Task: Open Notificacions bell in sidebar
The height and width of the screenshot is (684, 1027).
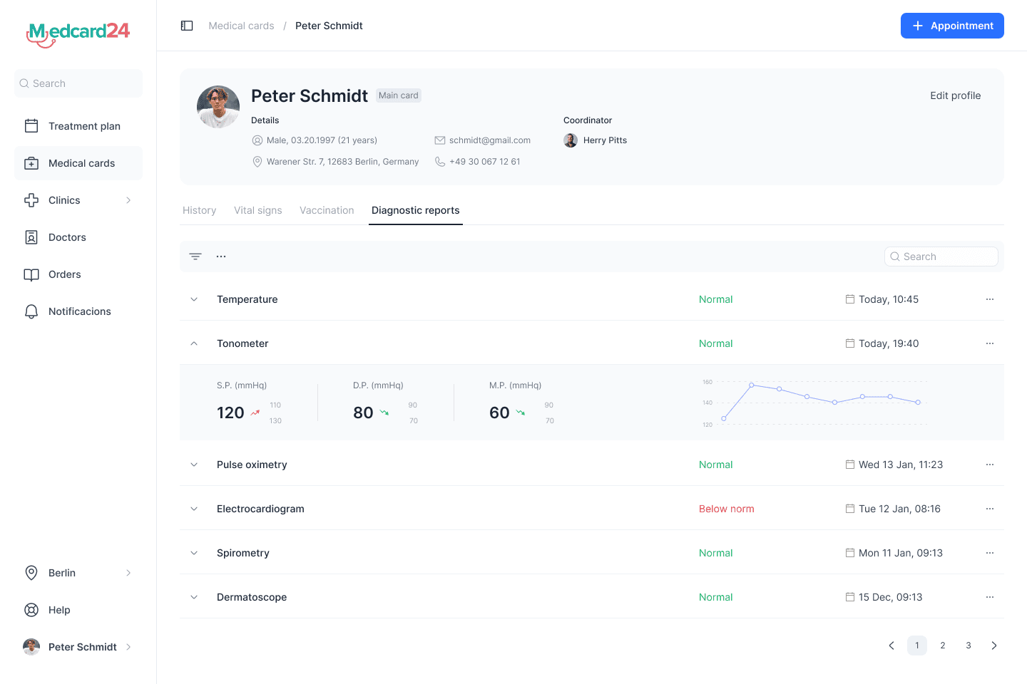Action: tap(31, 311)
